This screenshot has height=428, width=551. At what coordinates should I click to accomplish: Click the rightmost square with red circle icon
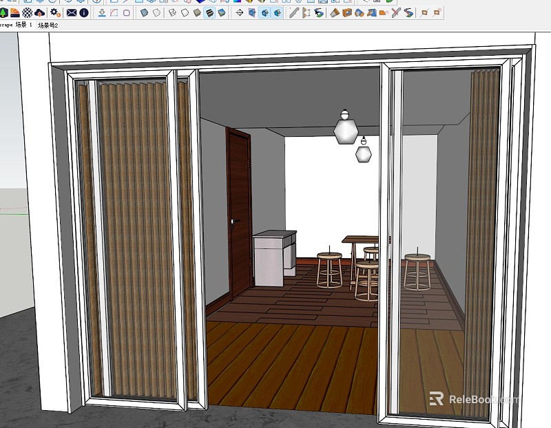[437, 13]
